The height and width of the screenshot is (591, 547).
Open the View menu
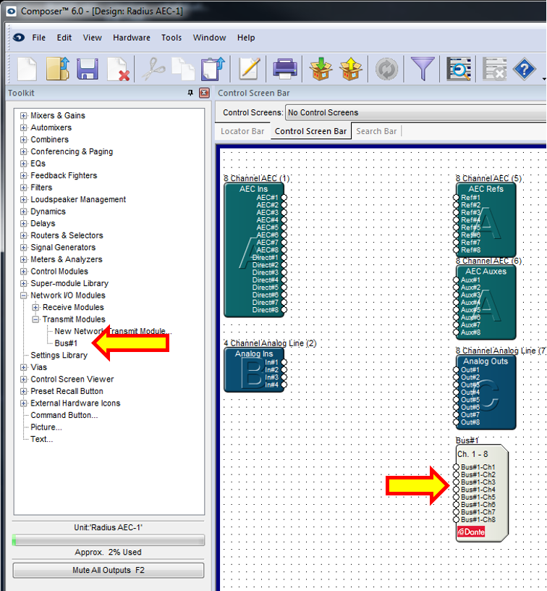point(93,38)
